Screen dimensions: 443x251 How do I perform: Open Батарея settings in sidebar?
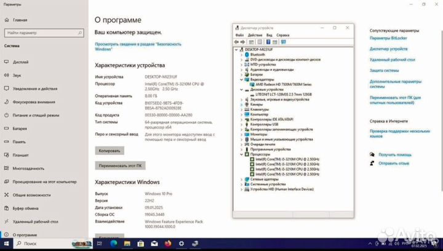pyautogui.click(x=20, y=129)
